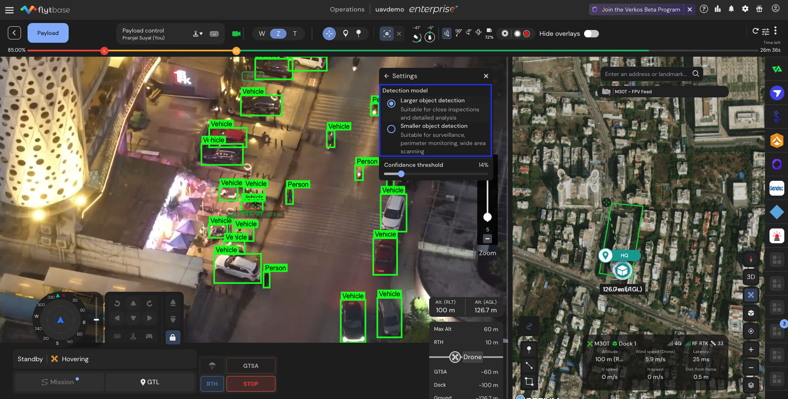The height and width of the screenshot is (399, 788).
Task: Click the keyboard control icon in payload control
Action: [214, 34]
